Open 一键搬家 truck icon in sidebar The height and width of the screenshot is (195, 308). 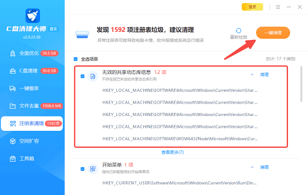13,89
